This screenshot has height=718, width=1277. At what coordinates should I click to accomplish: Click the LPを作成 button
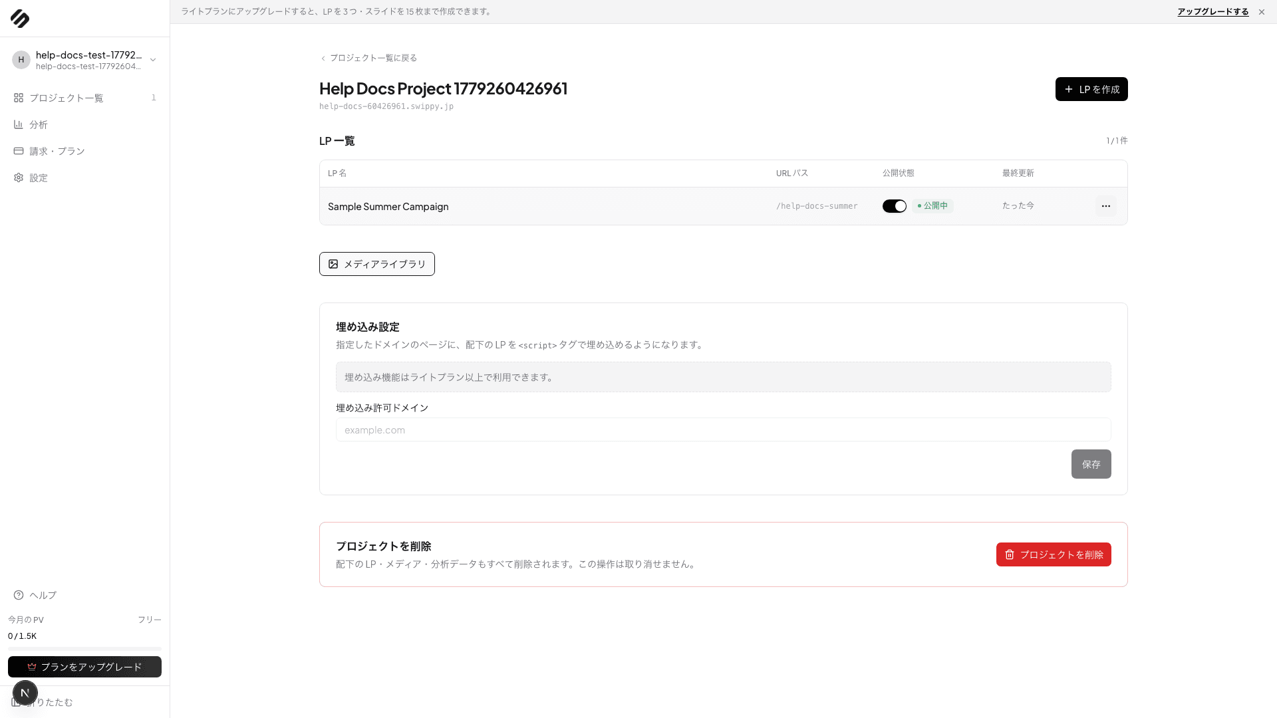[x=1091, y=89]
